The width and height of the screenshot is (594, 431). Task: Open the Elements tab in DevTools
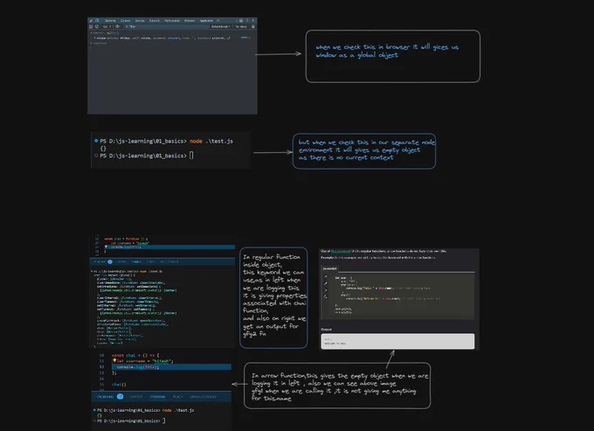[110, 20]
